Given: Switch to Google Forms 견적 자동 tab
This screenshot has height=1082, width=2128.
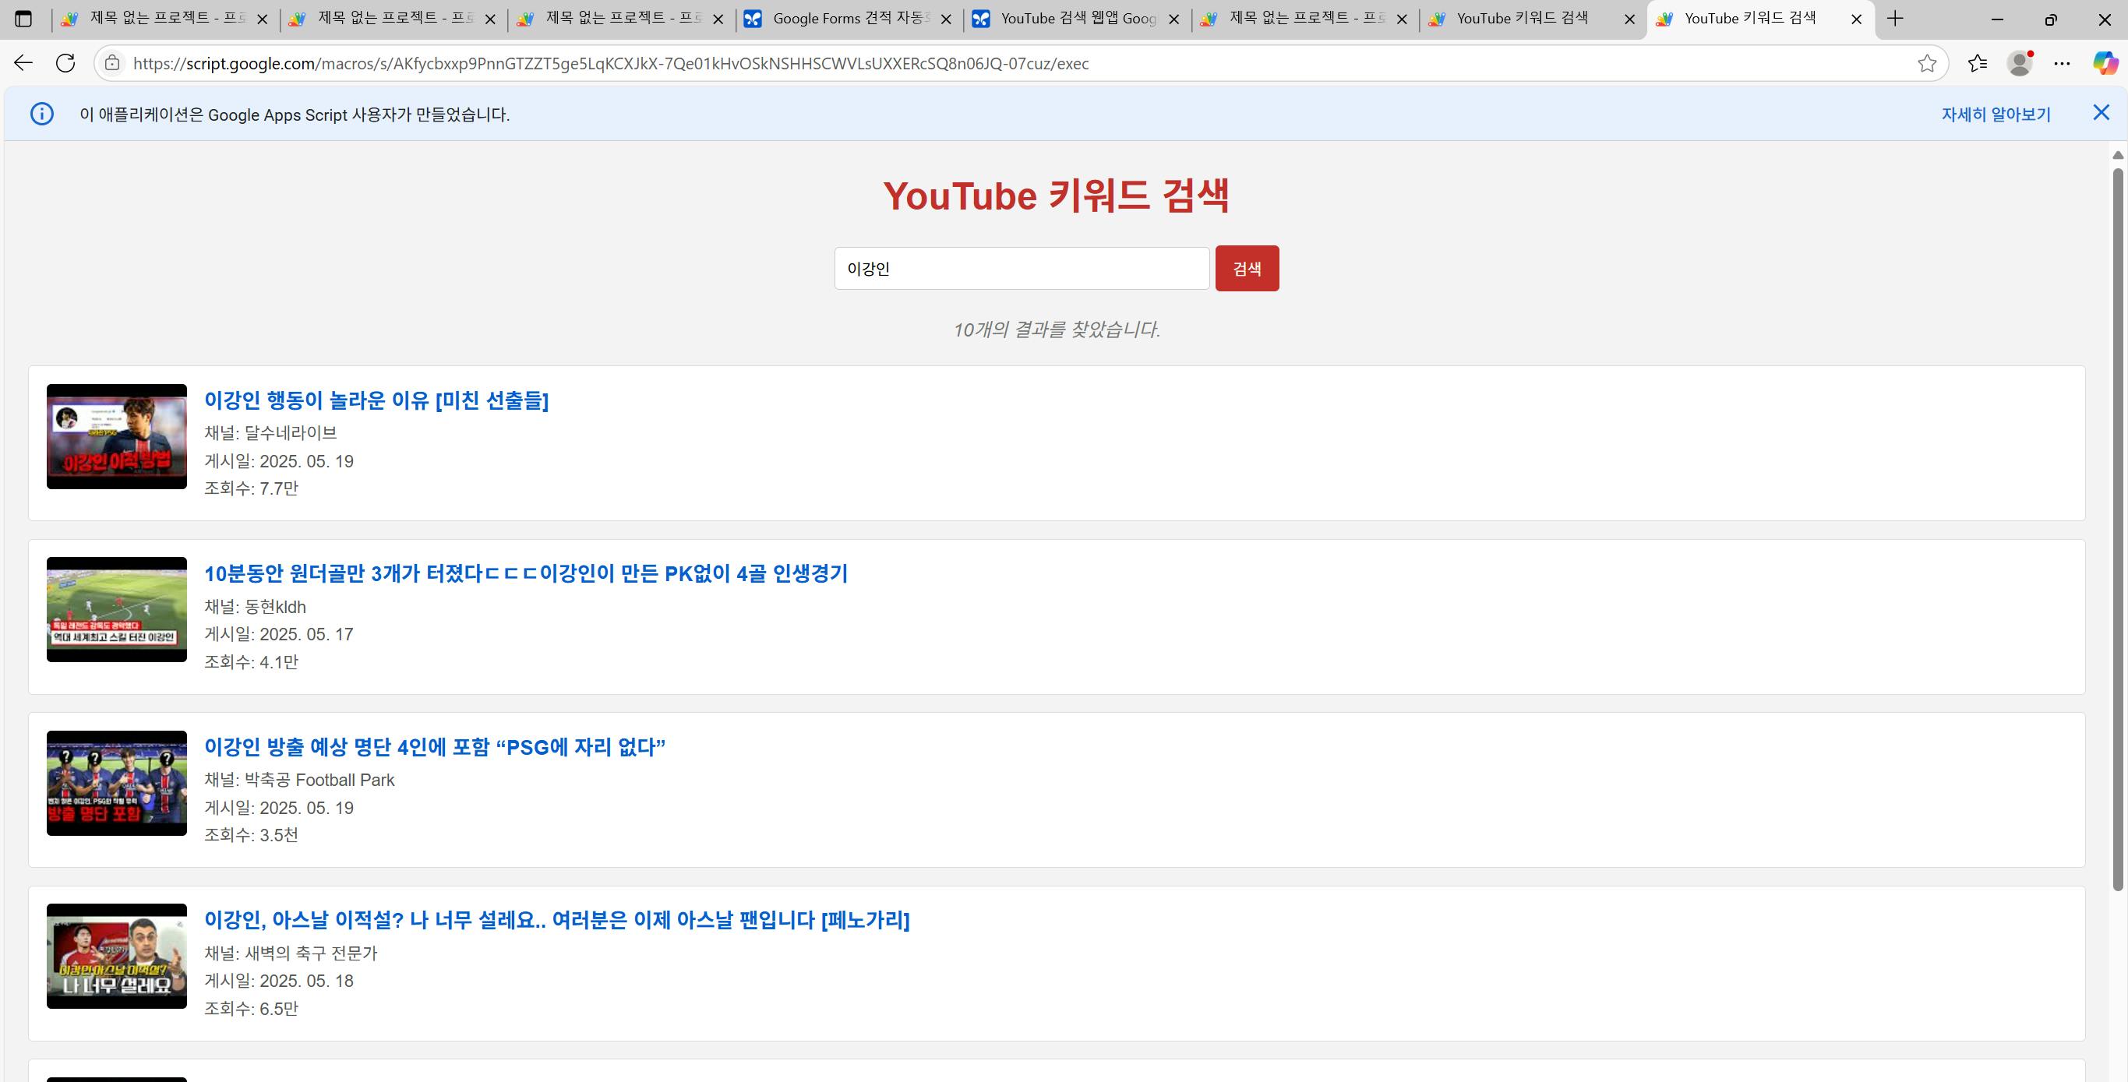Looking at the screenshot, I should point(849,18).
